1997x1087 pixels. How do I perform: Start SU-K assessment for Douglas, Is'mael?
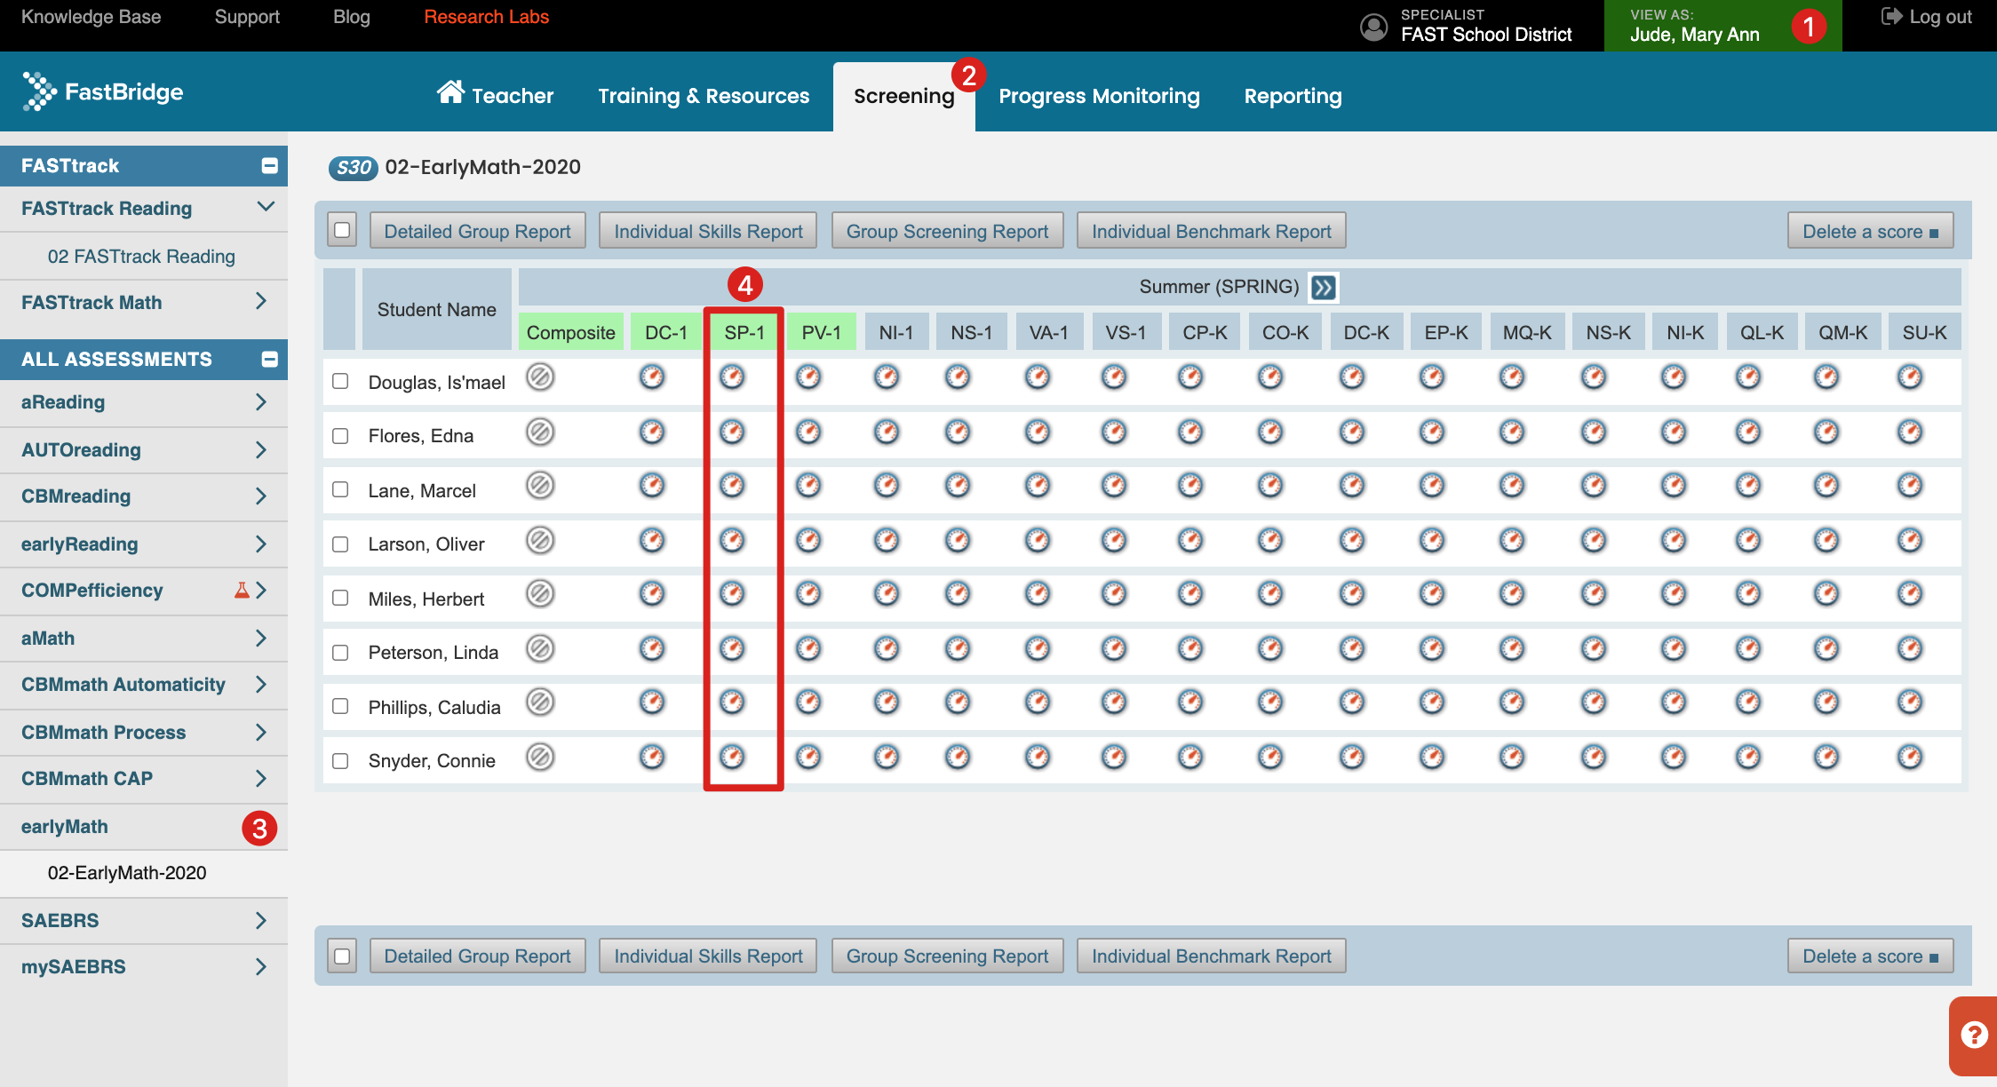coord(1910,377)
